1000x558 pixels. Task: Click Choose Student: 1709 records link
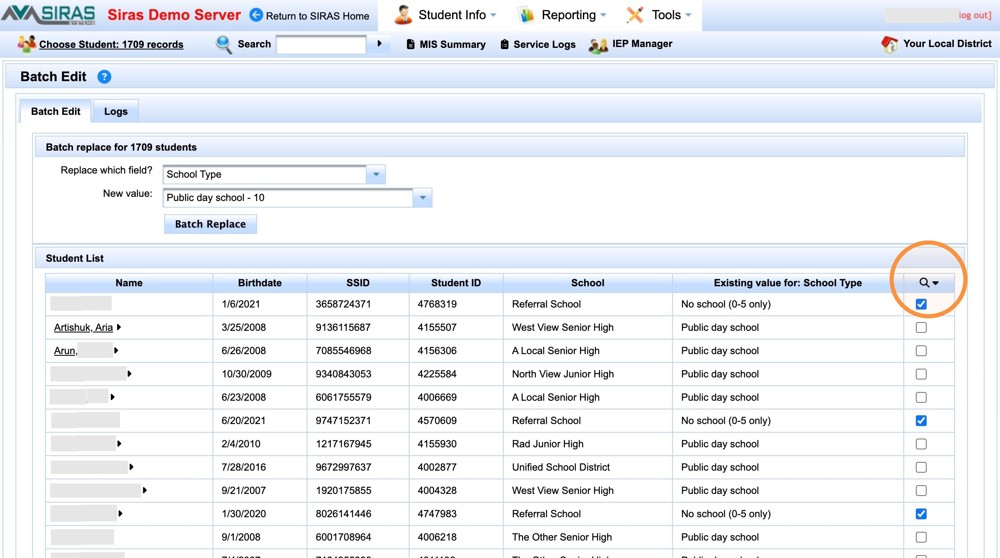click(x=111, y=44)
